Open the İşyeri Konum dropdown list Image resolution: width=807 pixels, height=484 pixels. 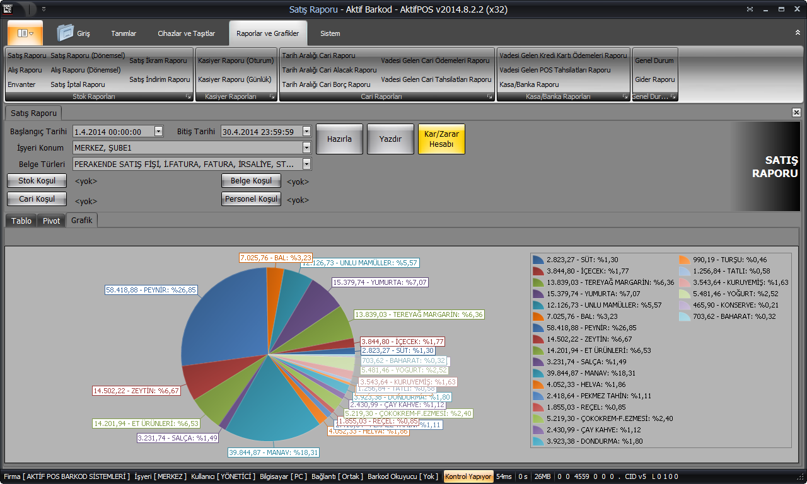click(306, 147)
